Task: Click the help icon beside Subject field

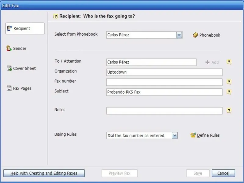Action: coord(229,92)
